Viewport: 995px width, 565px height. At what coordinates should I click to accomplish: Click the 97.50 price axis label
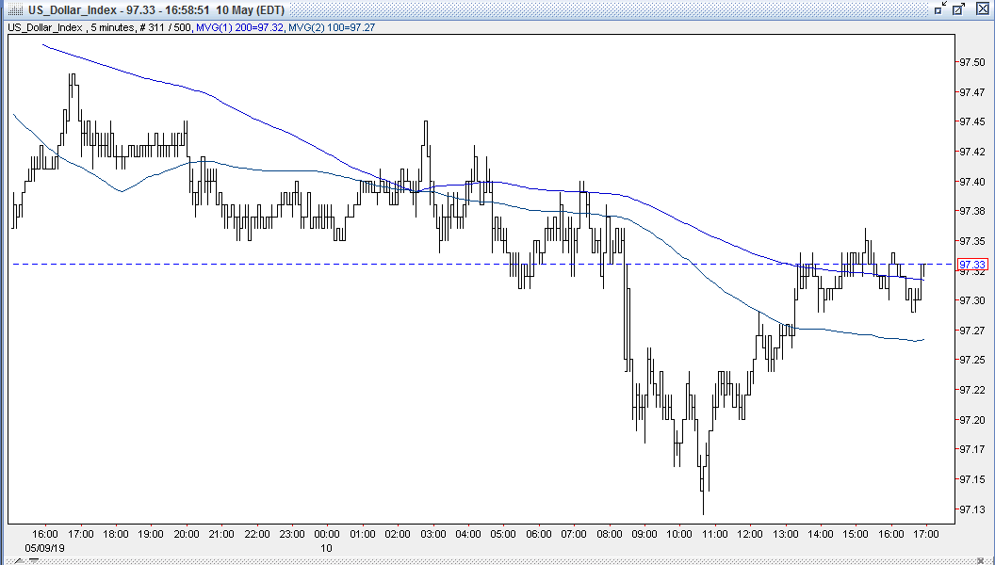pos(972,62)
